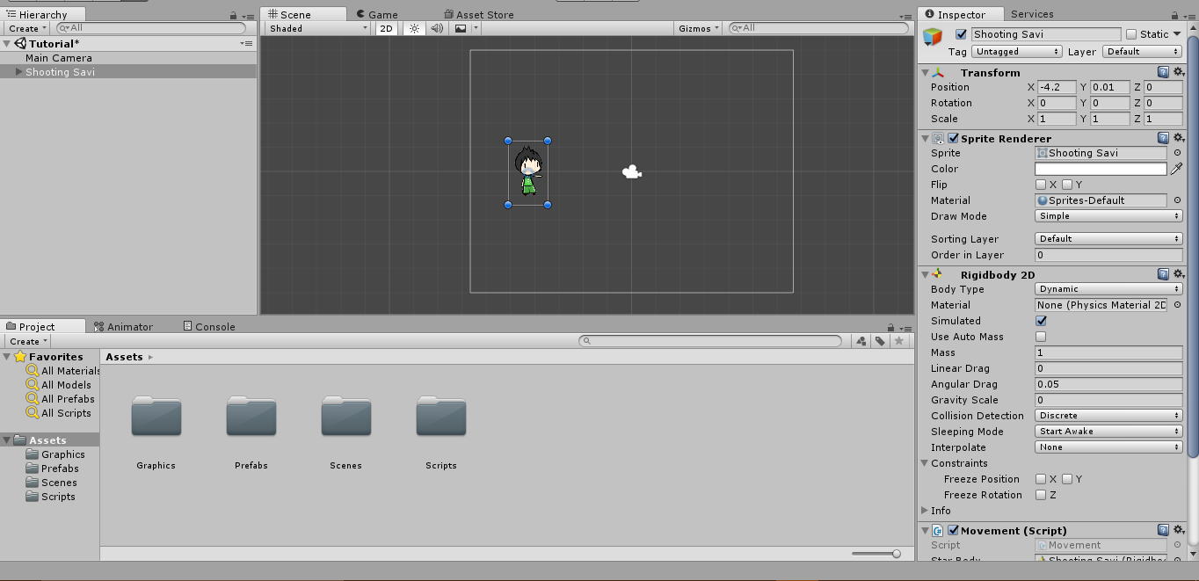Screen dimensions: 1199x581
Task: Open the Prefabs folder thumbnail
Action: (251, 416)
